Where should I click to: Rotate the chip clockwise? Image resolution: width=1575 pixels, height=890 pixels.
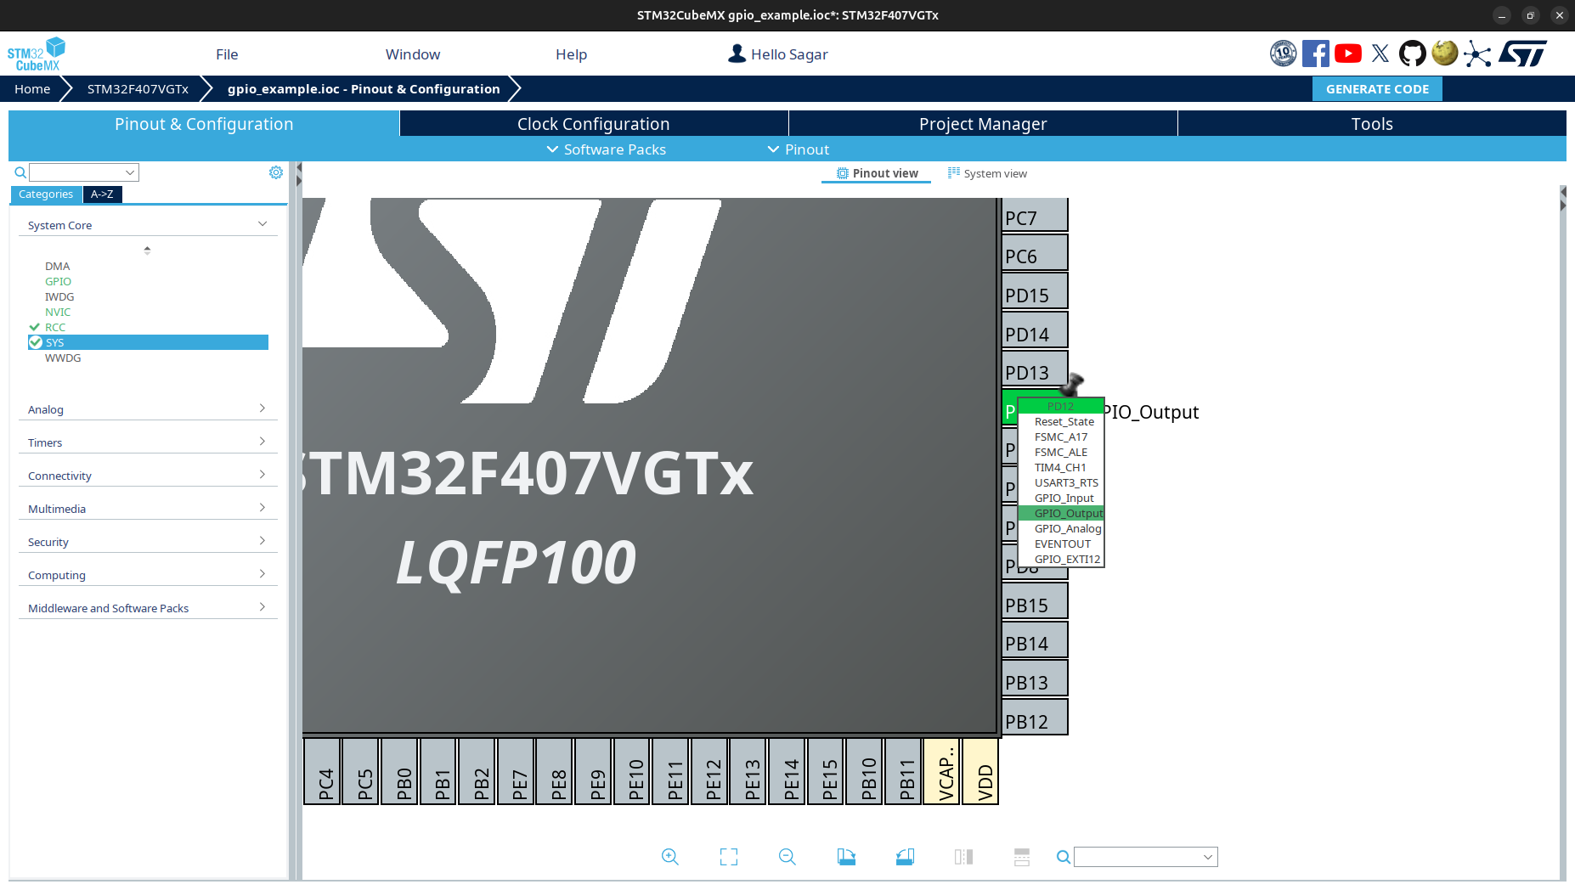coord(846,857)
